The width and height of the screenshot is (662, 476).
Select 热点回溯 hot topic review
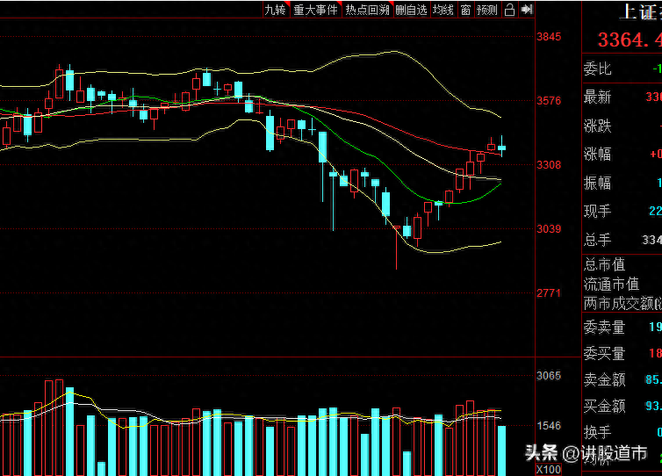368,10
